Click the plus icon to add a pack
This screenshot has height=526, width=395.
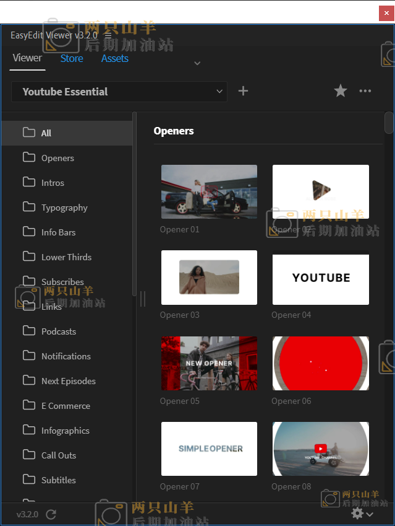tap(243, 91)
